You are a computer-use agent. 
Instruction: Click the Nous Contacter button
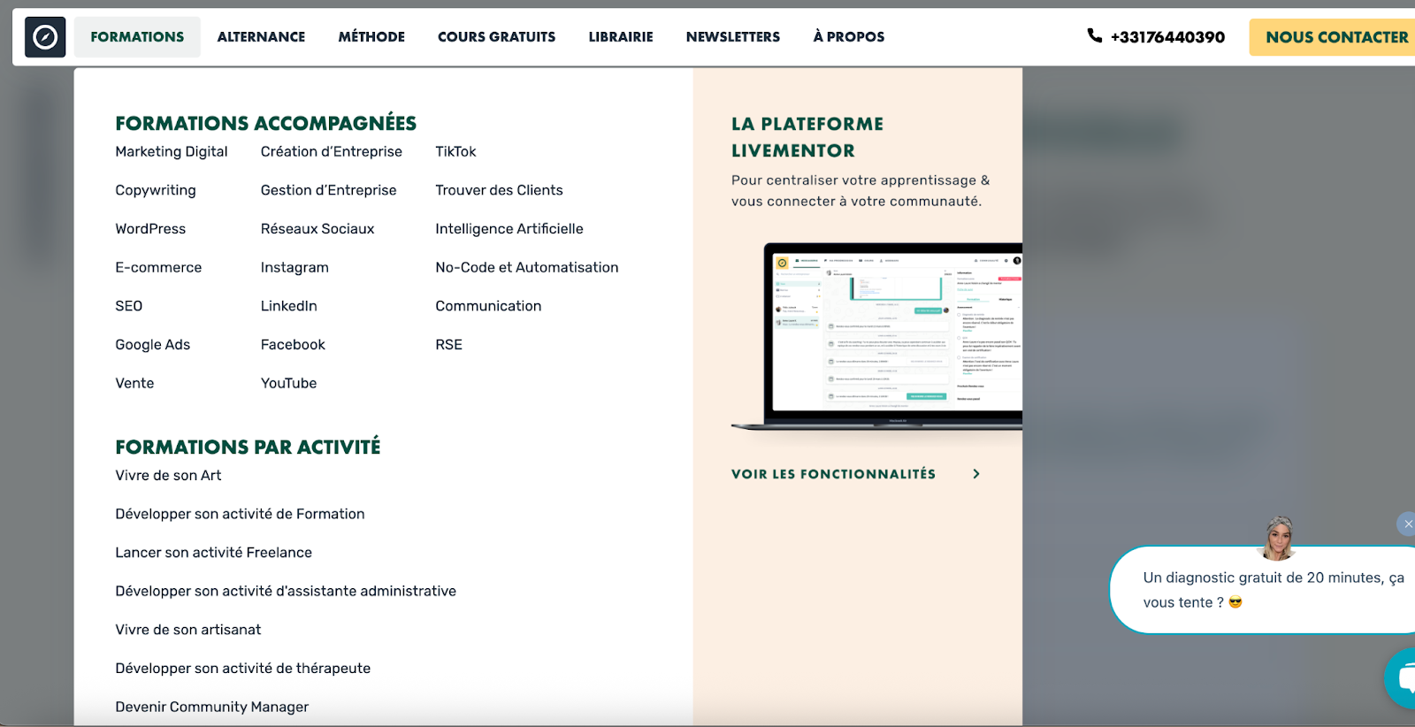[x=1333, y=37]
